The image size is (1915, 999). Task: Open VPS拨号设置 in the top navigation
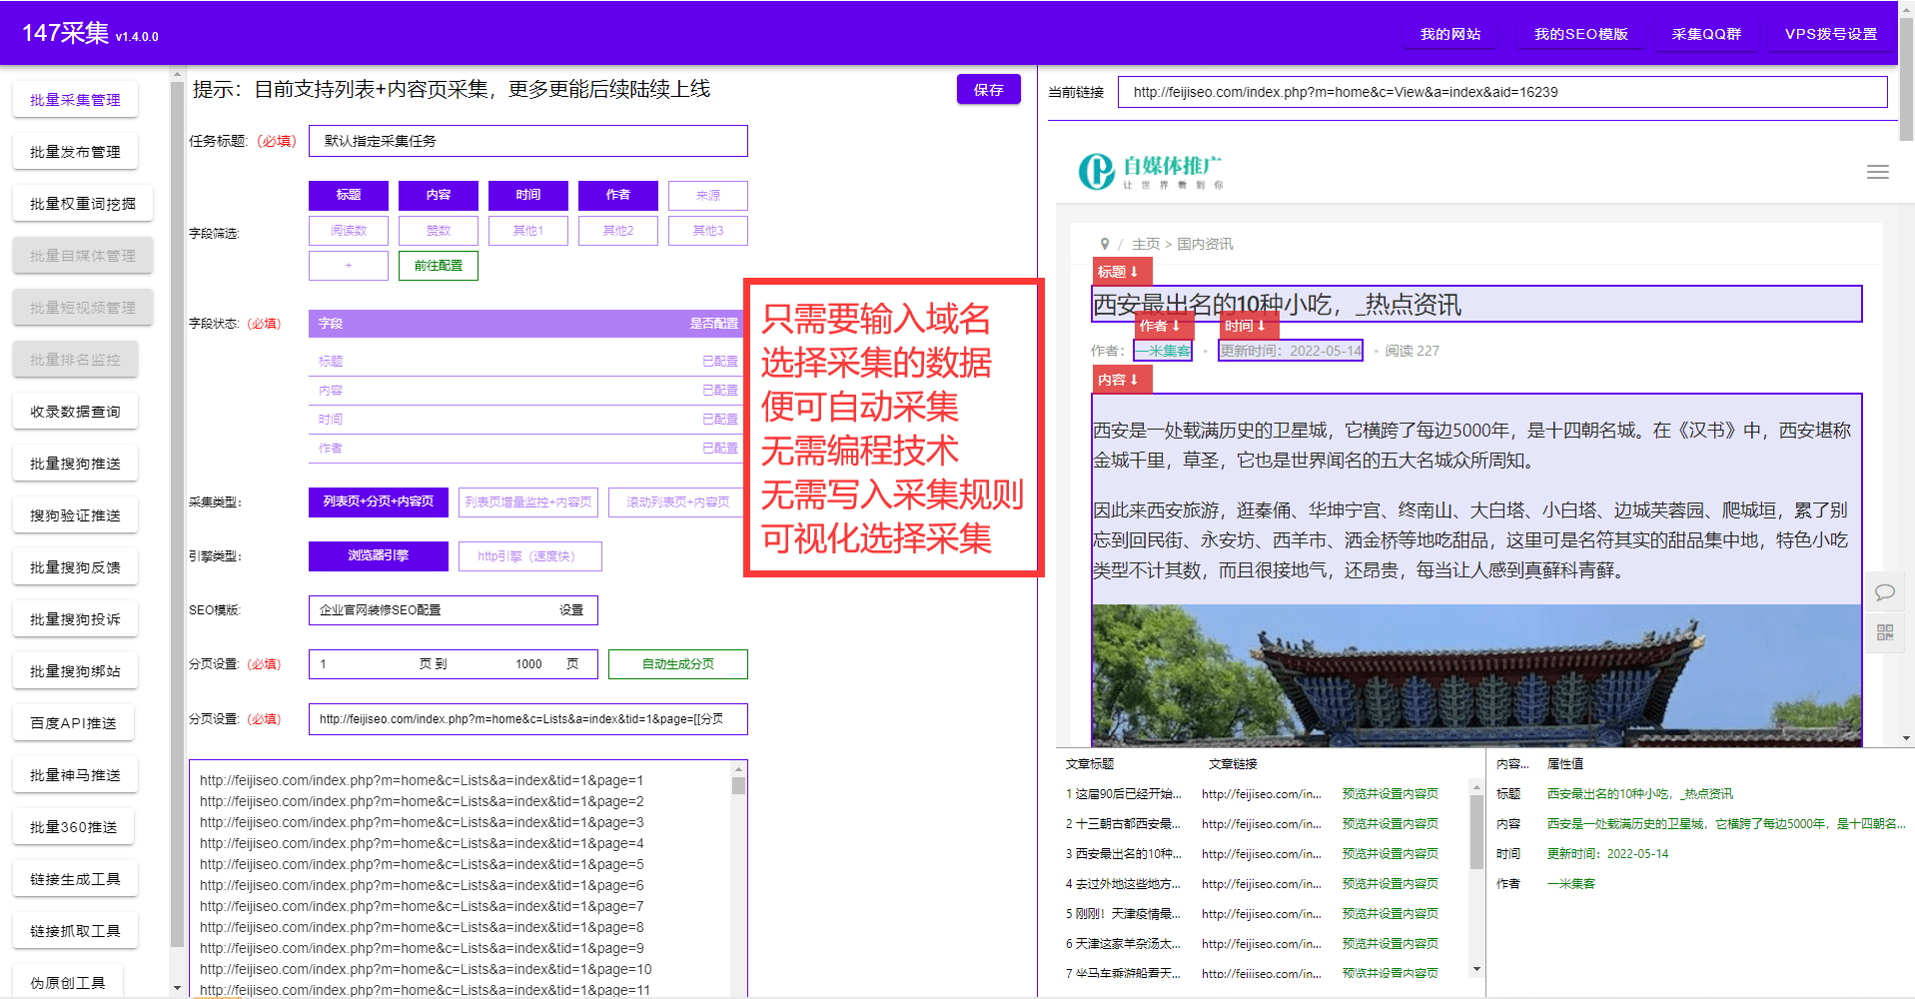point(1831,31)
